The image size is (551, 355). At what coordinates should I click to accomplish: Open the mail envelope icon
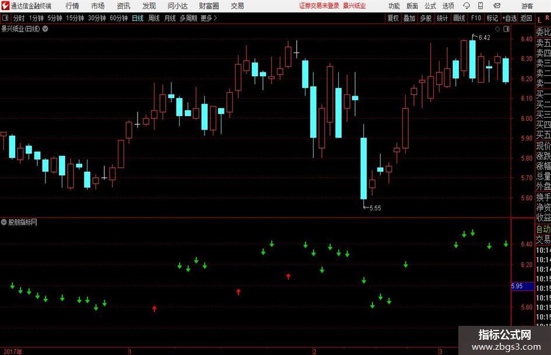click(497, 6)
